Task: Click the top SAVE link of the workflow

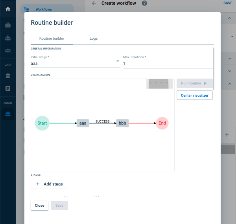Action: 228,3
